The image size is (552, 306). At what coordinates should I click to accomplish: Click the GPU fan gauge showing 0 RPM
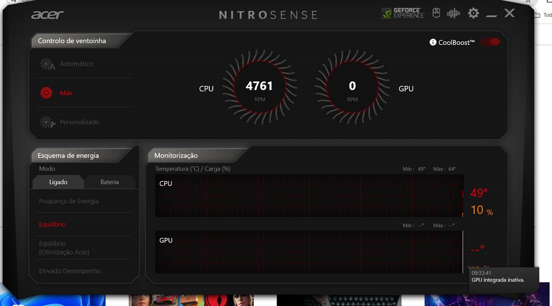click(352, 87)
